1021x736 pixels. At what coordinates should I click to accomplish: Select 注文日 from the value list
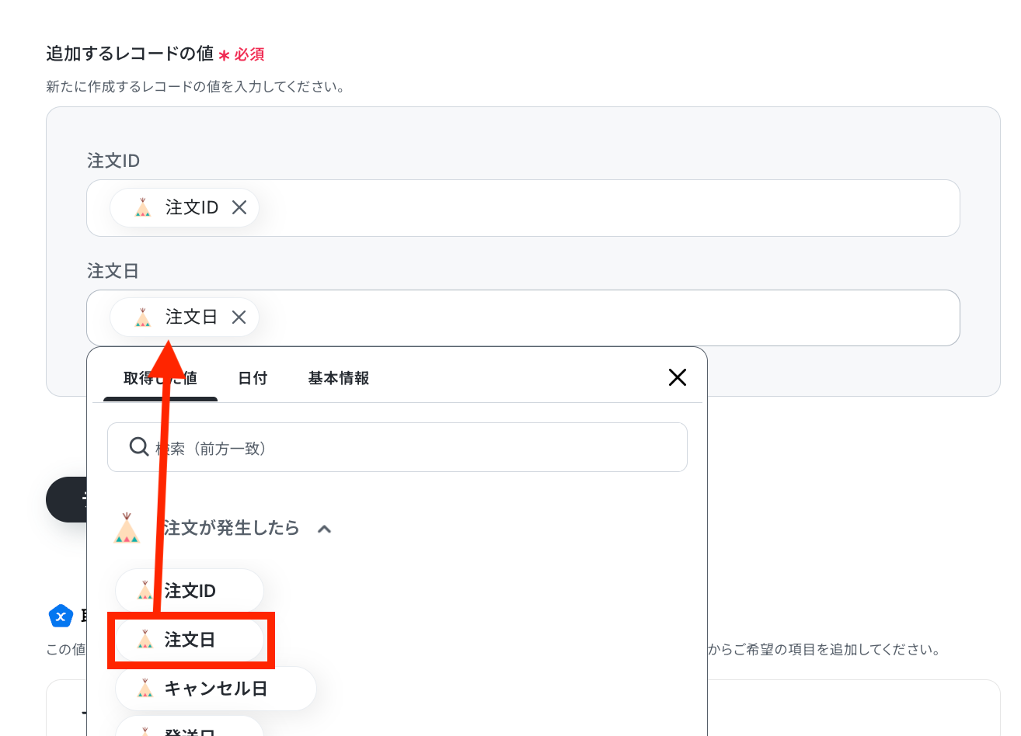tap(190, 640)
